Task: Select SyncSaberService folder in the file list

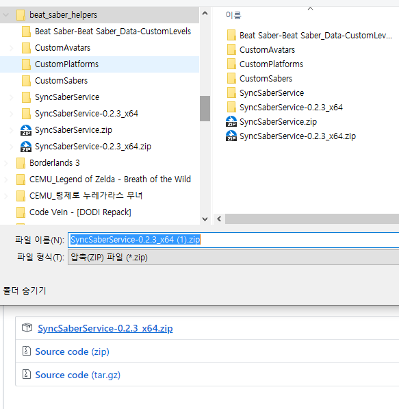Action: click(272, 93)
